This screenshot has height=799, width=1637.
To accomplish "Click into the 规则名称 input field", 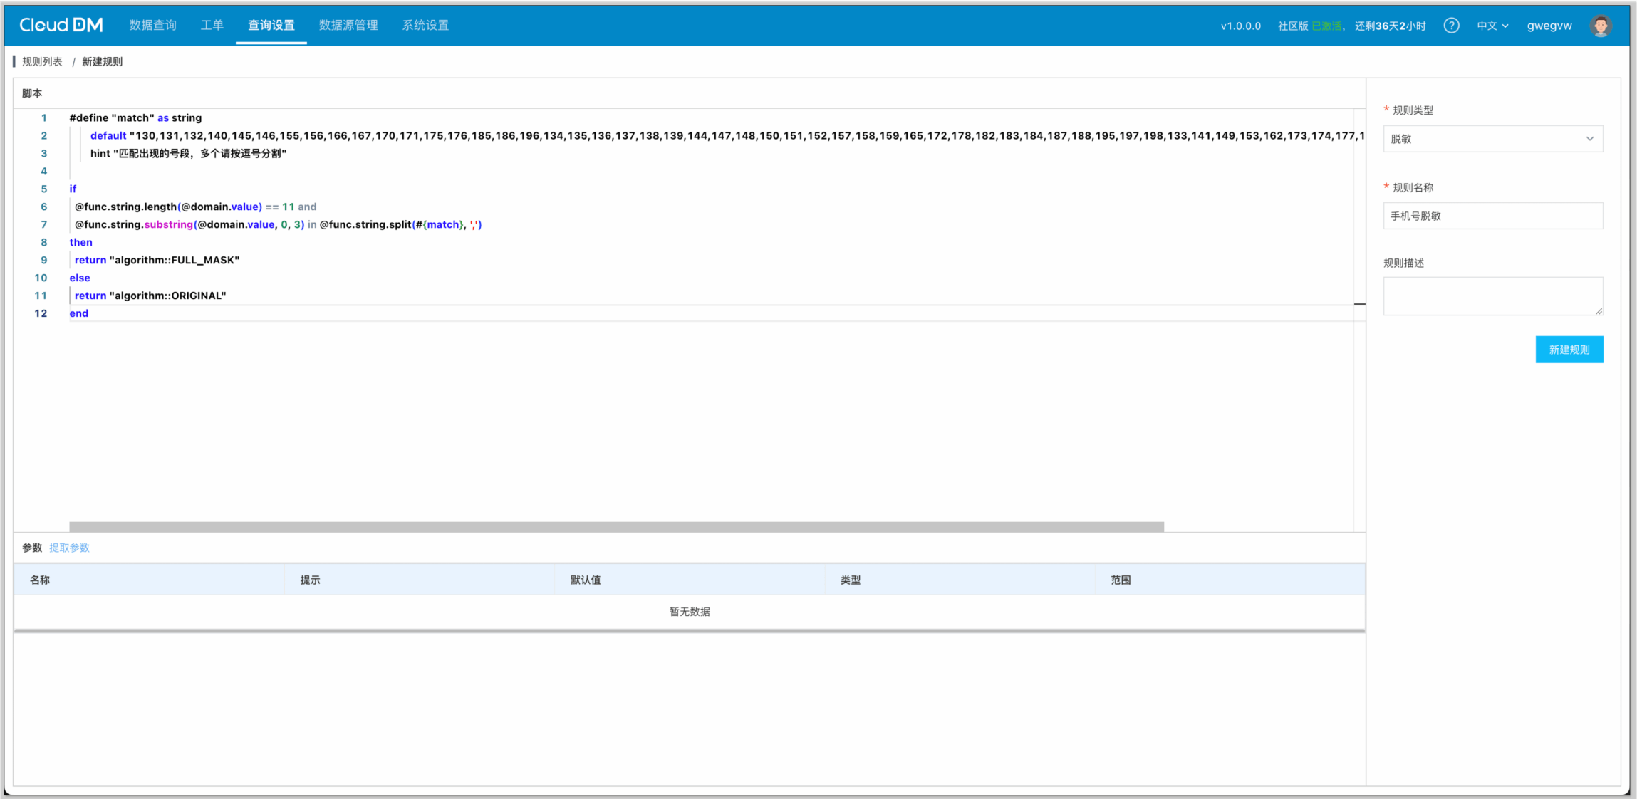I will click(x=1492, y=216).
